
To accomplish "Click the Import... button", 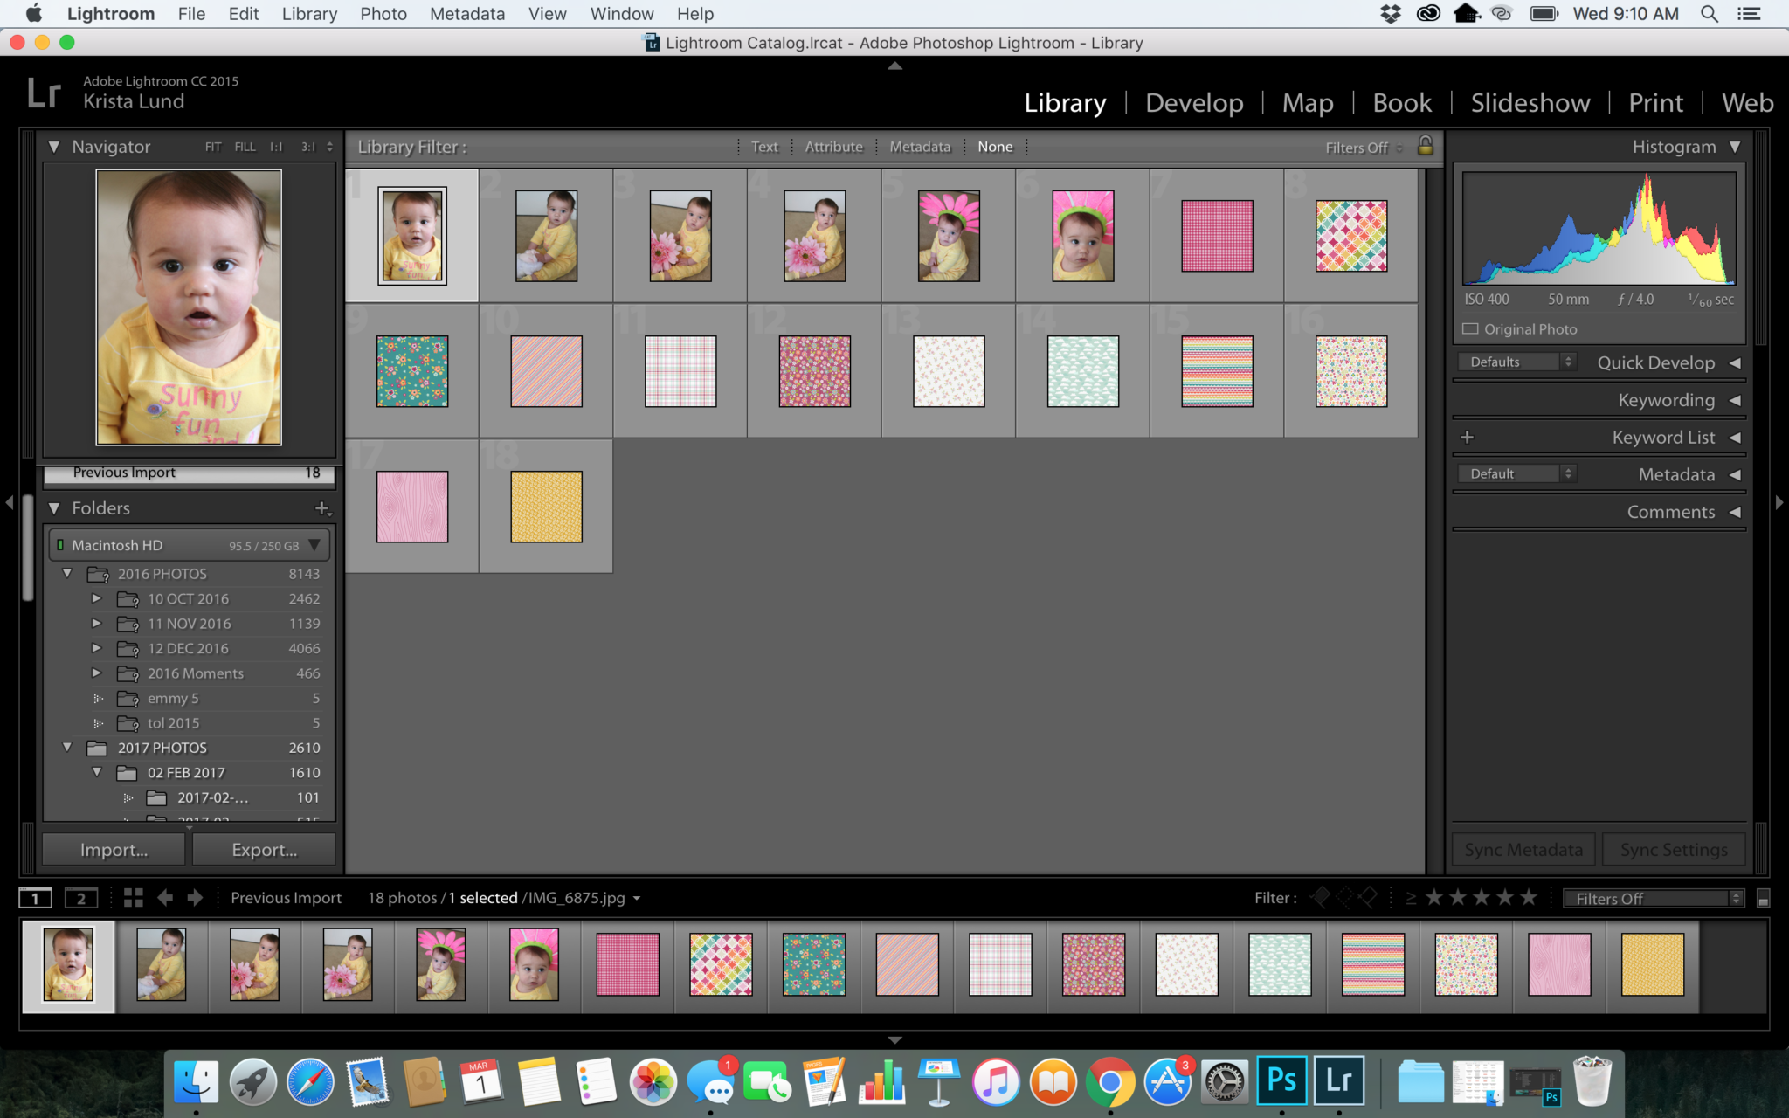I will coord(114,850).
